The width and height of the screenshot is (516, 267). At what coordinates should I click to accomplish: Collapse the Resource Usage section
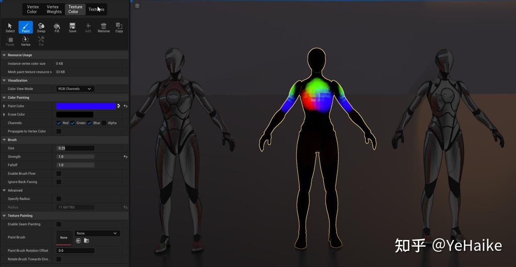coord(4,55)
